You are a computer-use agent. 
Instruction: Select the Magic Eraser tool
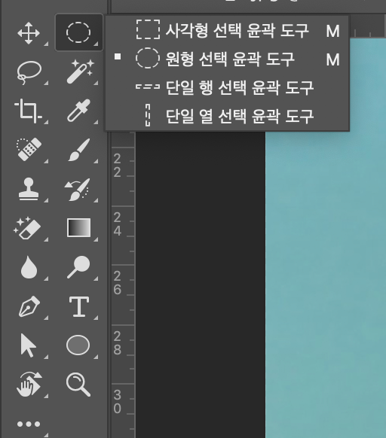(27, 228)
